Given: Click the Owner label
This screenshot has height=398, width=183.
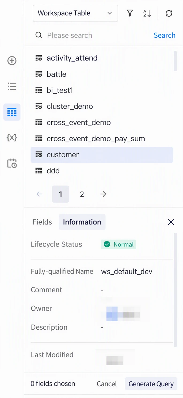Looking at the screenshot, I should pos(41,308).
